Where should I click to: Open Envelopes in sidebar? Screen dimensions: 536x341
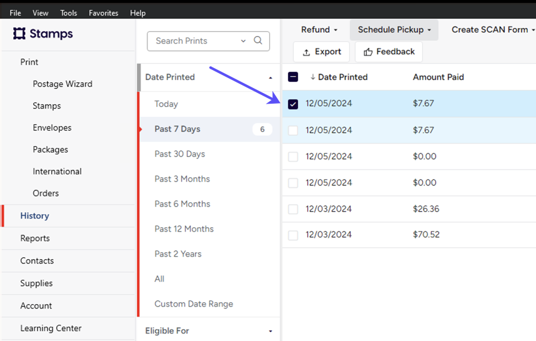point(52,128)
